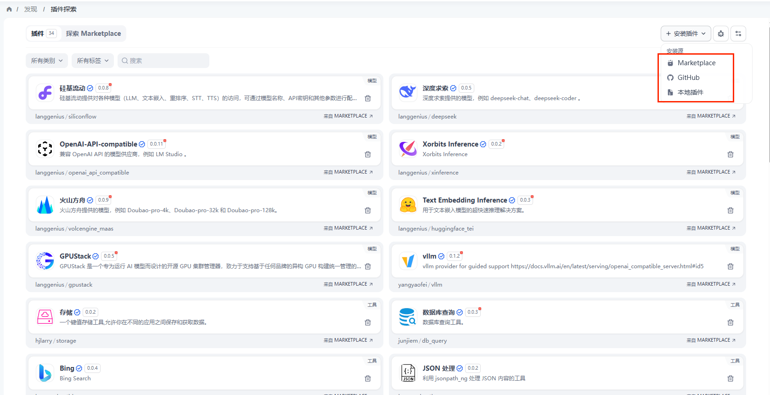Click the Xorbits Inference logo

coord(408,149)
